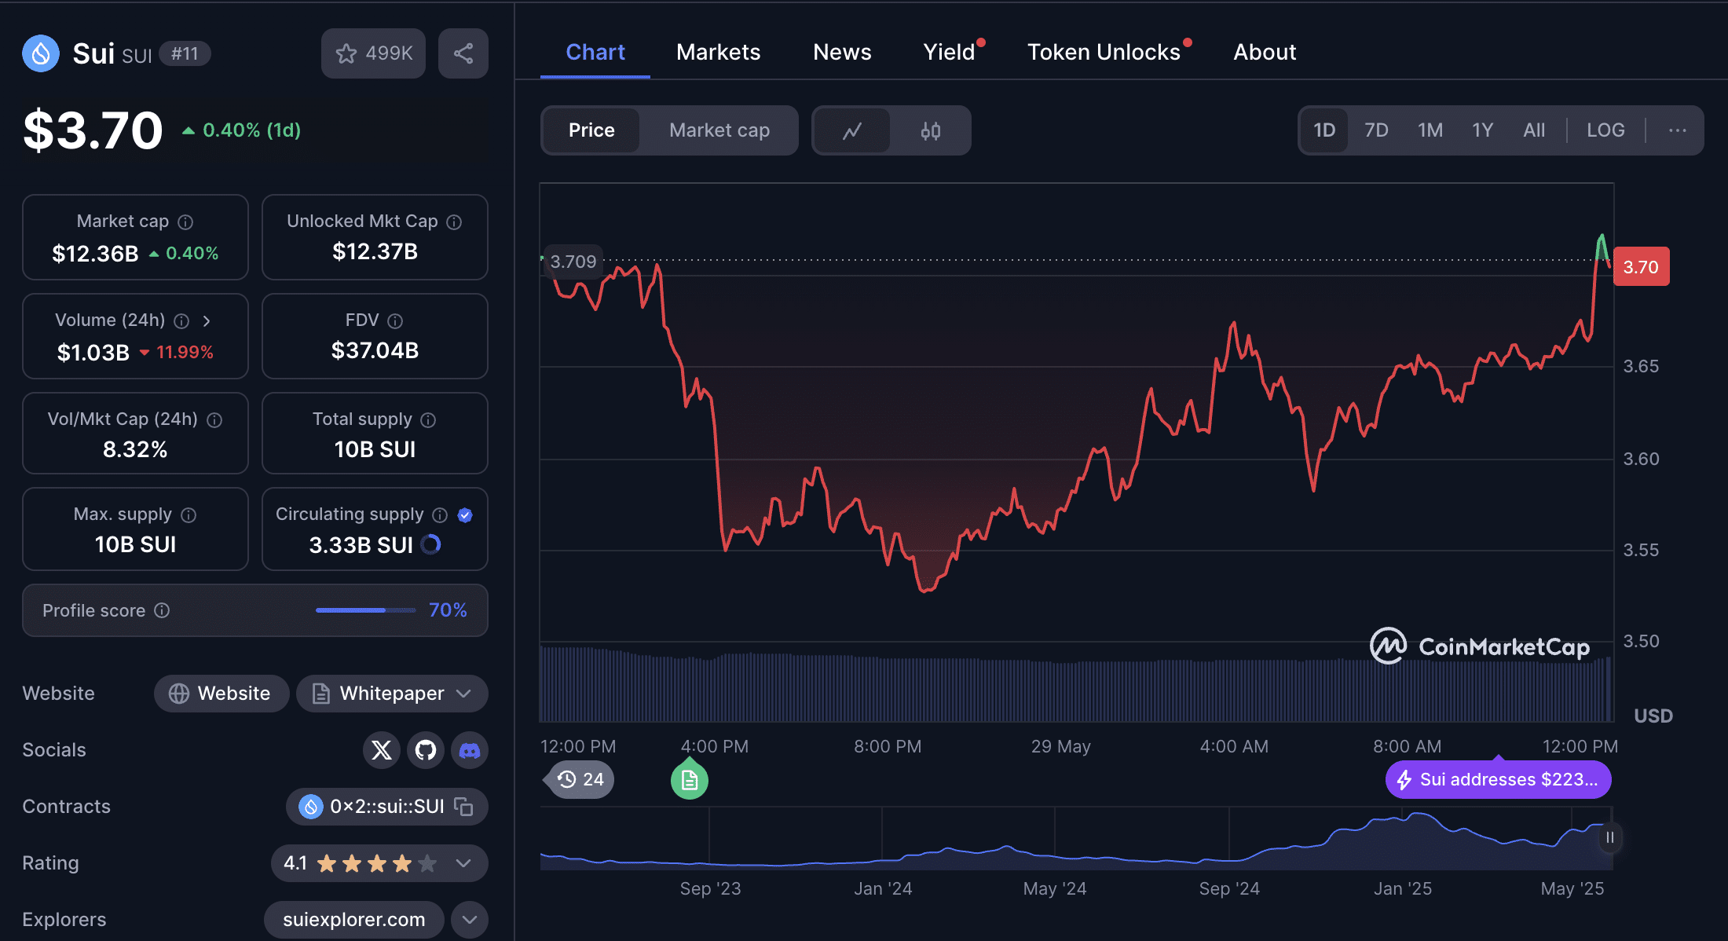Show the Circulating supply info icon
Image resolution: width=1728 pixels, height=941 pixels.
pos(440,515)
